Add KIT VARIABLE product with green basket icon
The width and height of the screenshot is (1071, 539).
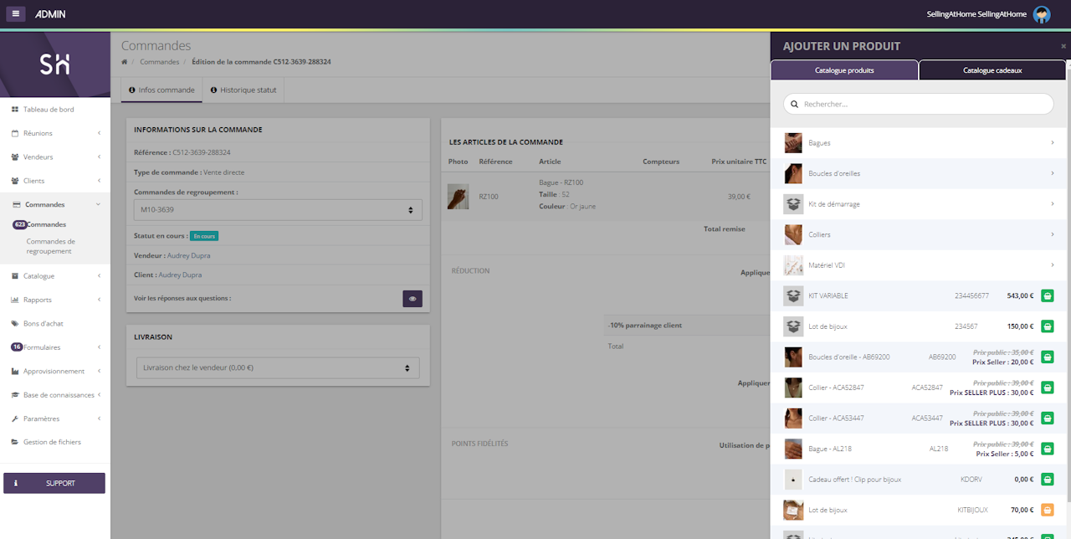[x=1047, y=295]
